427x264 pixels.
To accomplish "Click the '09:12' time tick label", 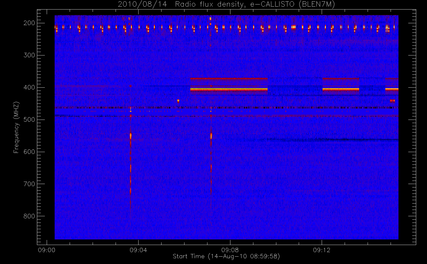I will pos(322,250).
